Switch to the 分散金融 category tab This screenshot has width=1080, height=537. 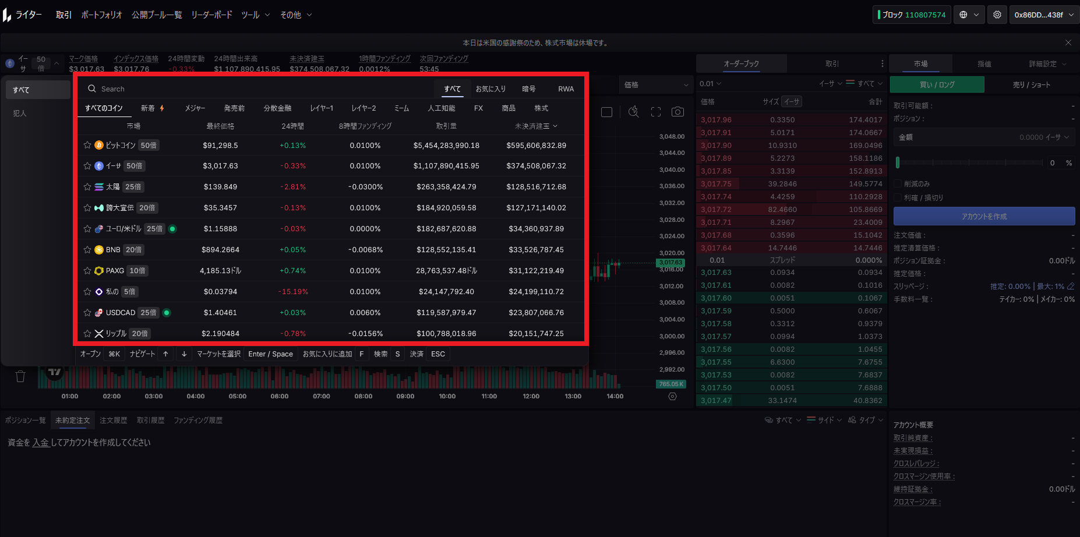click(x=277, y=108)
